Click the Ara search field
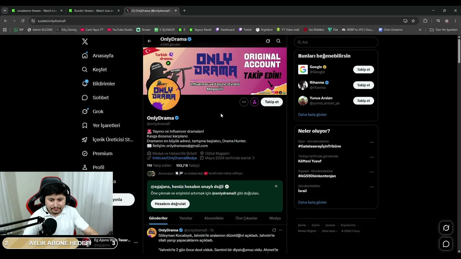461x259 pixels. 336,42
